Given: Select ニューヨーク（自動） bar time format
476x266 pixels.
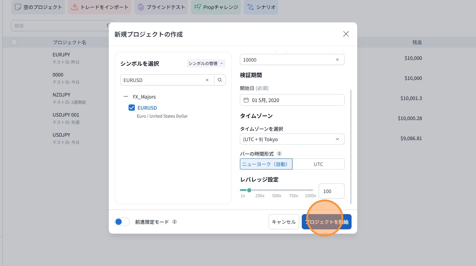Looking at the screenshot, I should click(266, 164).
